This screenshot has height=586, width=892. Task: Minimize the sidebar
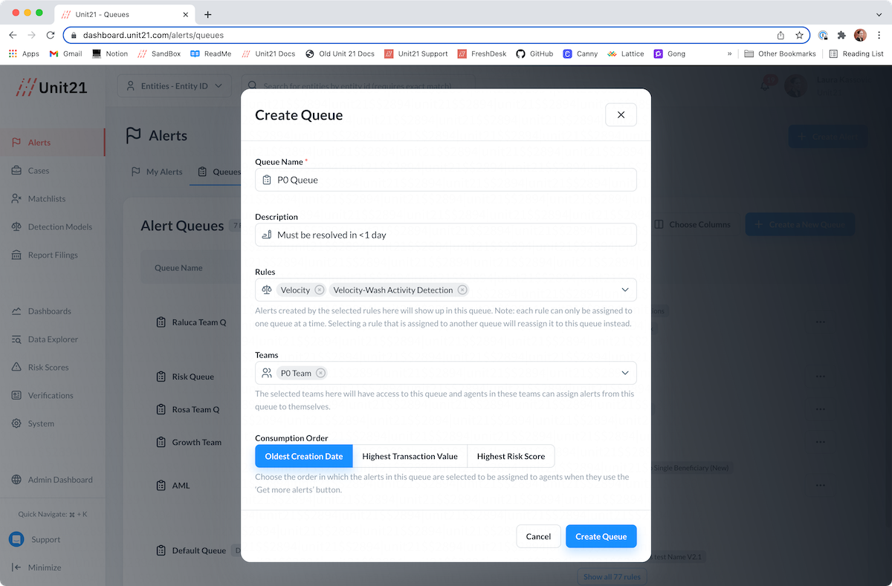coord(36,567)
